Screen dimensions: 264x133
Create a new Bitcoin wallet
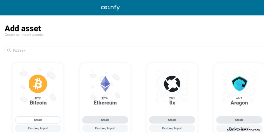[x=38, y=120]
